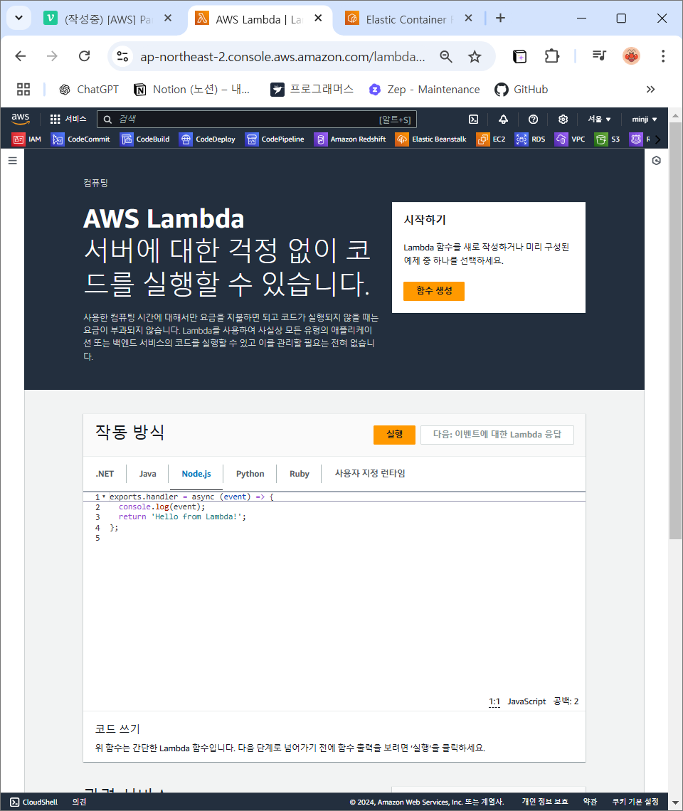Open Elastic Beanstalk shortcut
The width and height of the screenshot is (683, 811).
(x=431, y=139)
